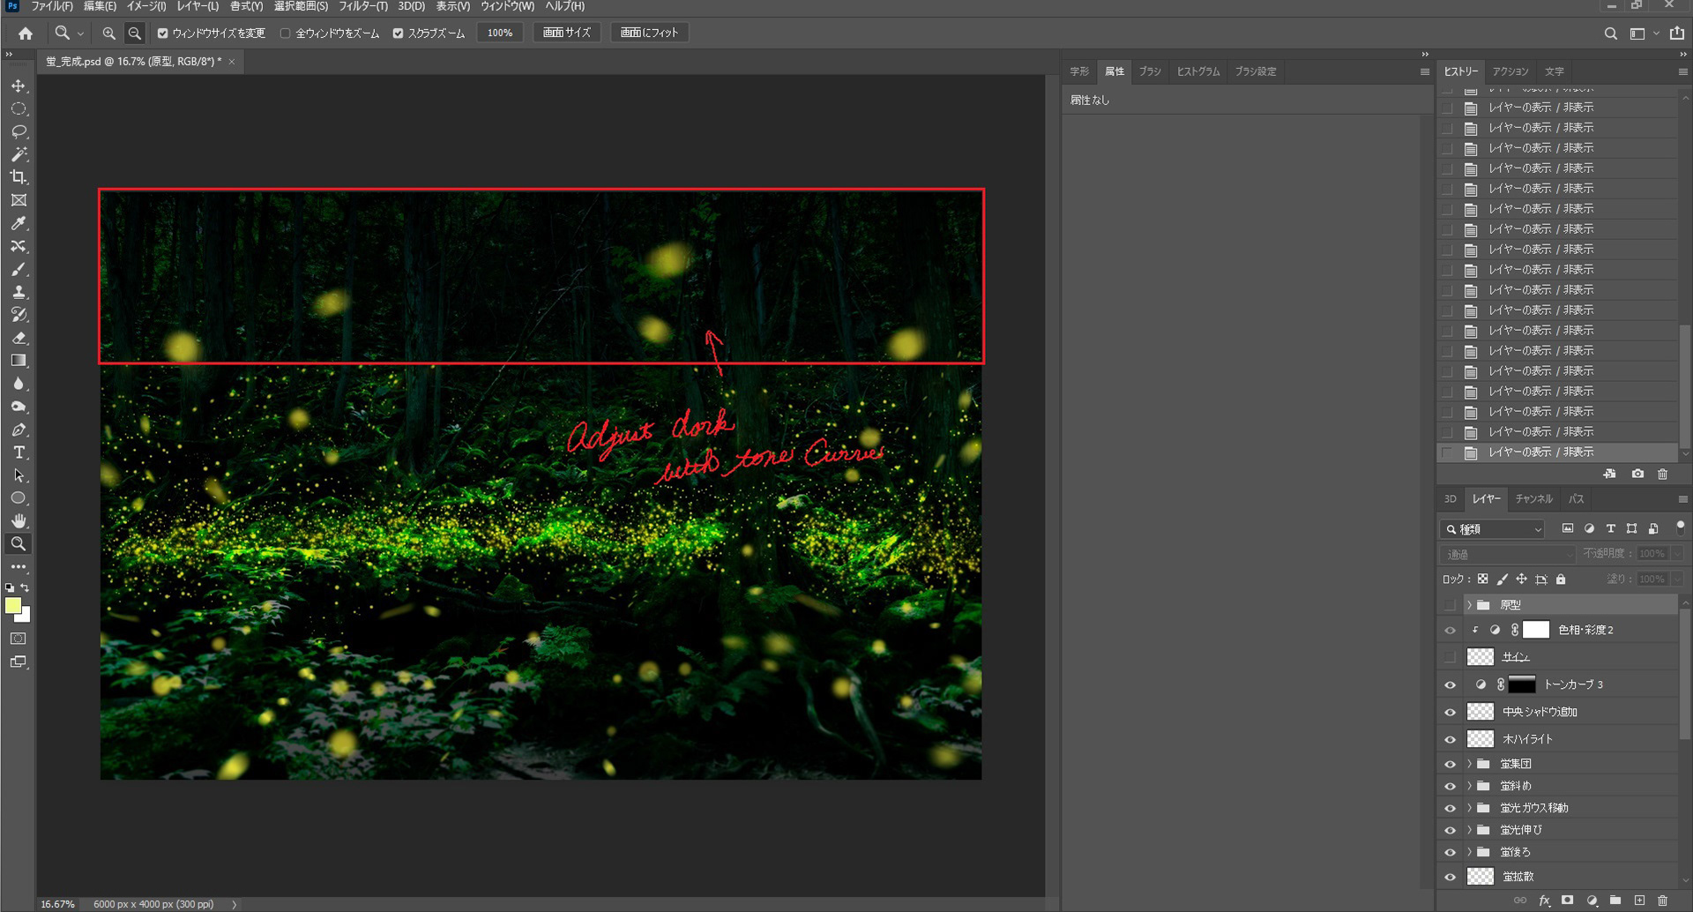Open the search icon at top right

[x=1610, y=34]
